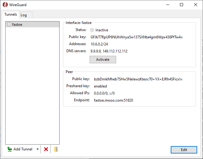203x159 pixels.
Task: Click the interface public key value
Action: pyautogui.click(x=137, y=37)
